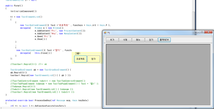Screen dimensions: 214x109
Task: Click 'public Form1()' in the code
Action: [14, 6]
